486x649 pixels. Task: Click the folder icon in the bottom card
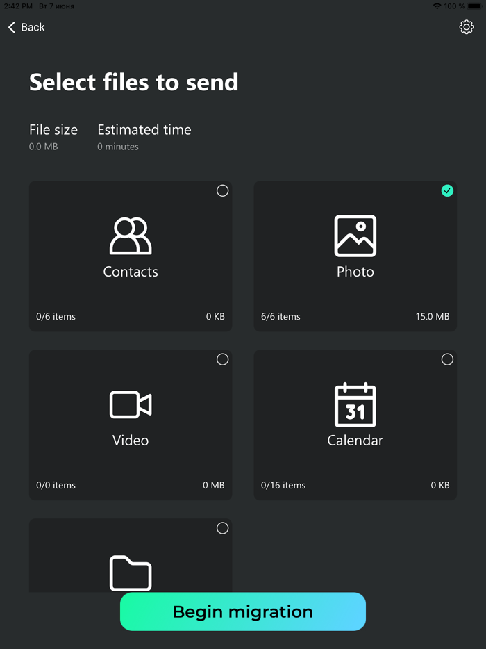pos(131,573)
